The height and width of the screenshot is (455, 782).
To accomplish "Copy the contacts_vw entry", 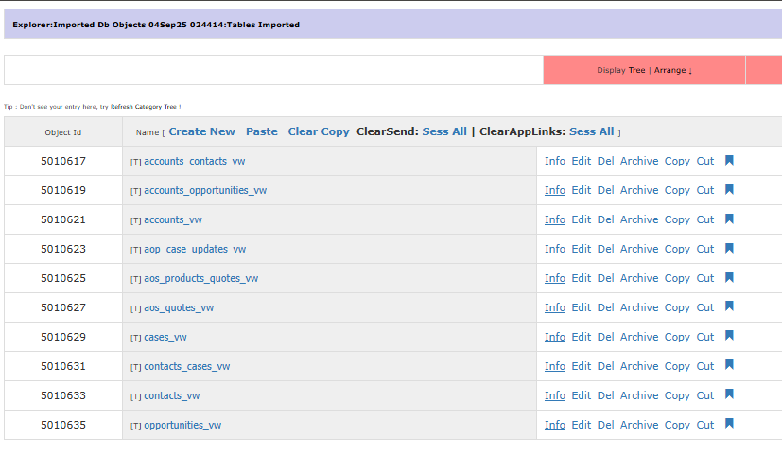I will point(677,395).
